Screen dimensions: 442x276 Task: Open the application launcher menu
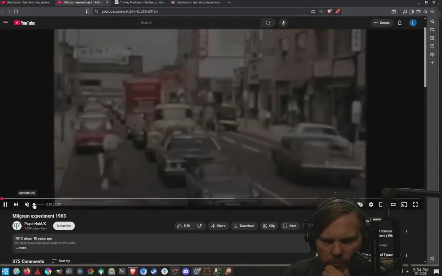[5, 271]
